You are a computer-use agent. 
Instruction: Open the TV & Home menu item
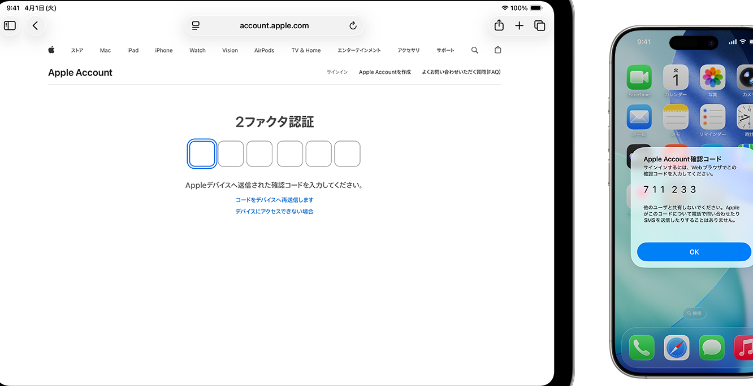(x=306, y=50)
